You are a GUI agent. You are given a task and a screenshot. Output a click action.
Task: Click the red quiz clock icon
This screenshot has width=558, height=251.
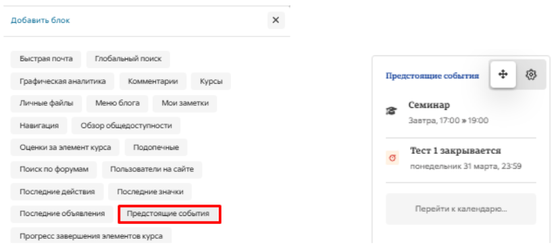click(392, 158)
